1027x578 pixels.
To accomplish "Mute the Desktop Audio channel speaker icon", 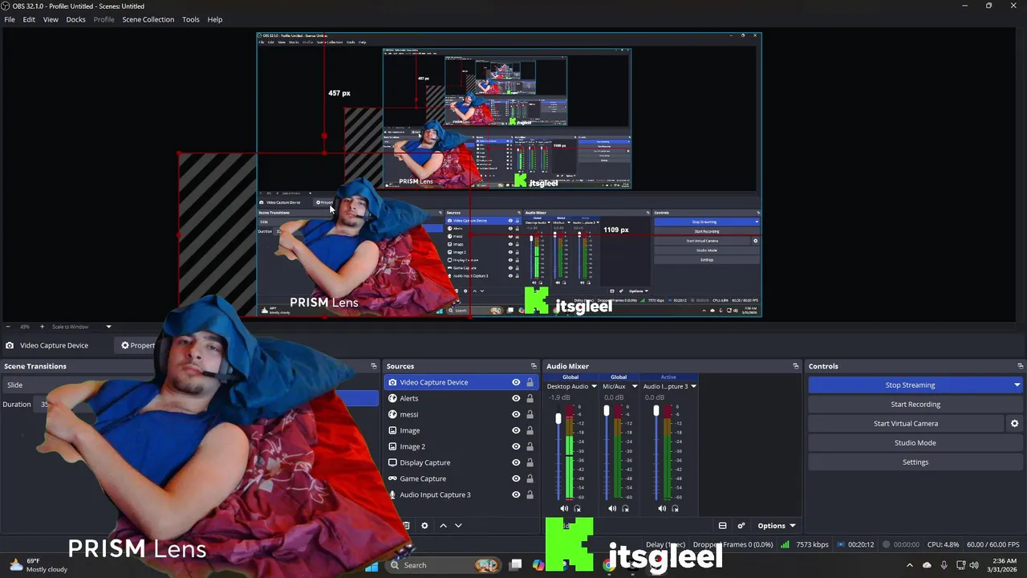I will pos(564,508).
